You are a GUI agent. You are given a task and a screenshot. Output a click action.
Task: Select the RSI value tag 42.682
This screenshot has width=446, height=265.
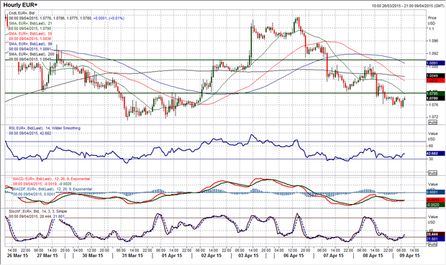(436, 154)
